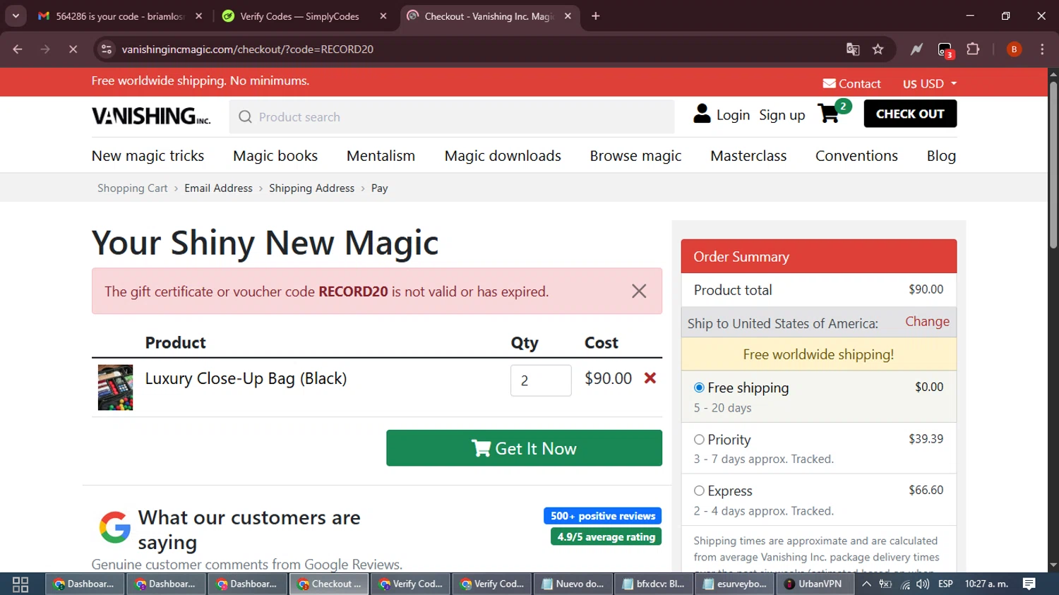Screen dimensions: 1059x595
Task: Click the 4.9/5 average rating badge
Action: 606,537
